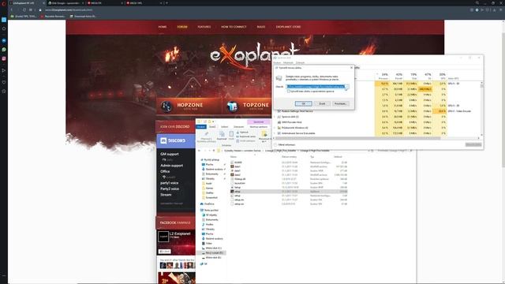Click the OK button in Run dialog
The height and width of the screenshot is (284, 505).
303,103
